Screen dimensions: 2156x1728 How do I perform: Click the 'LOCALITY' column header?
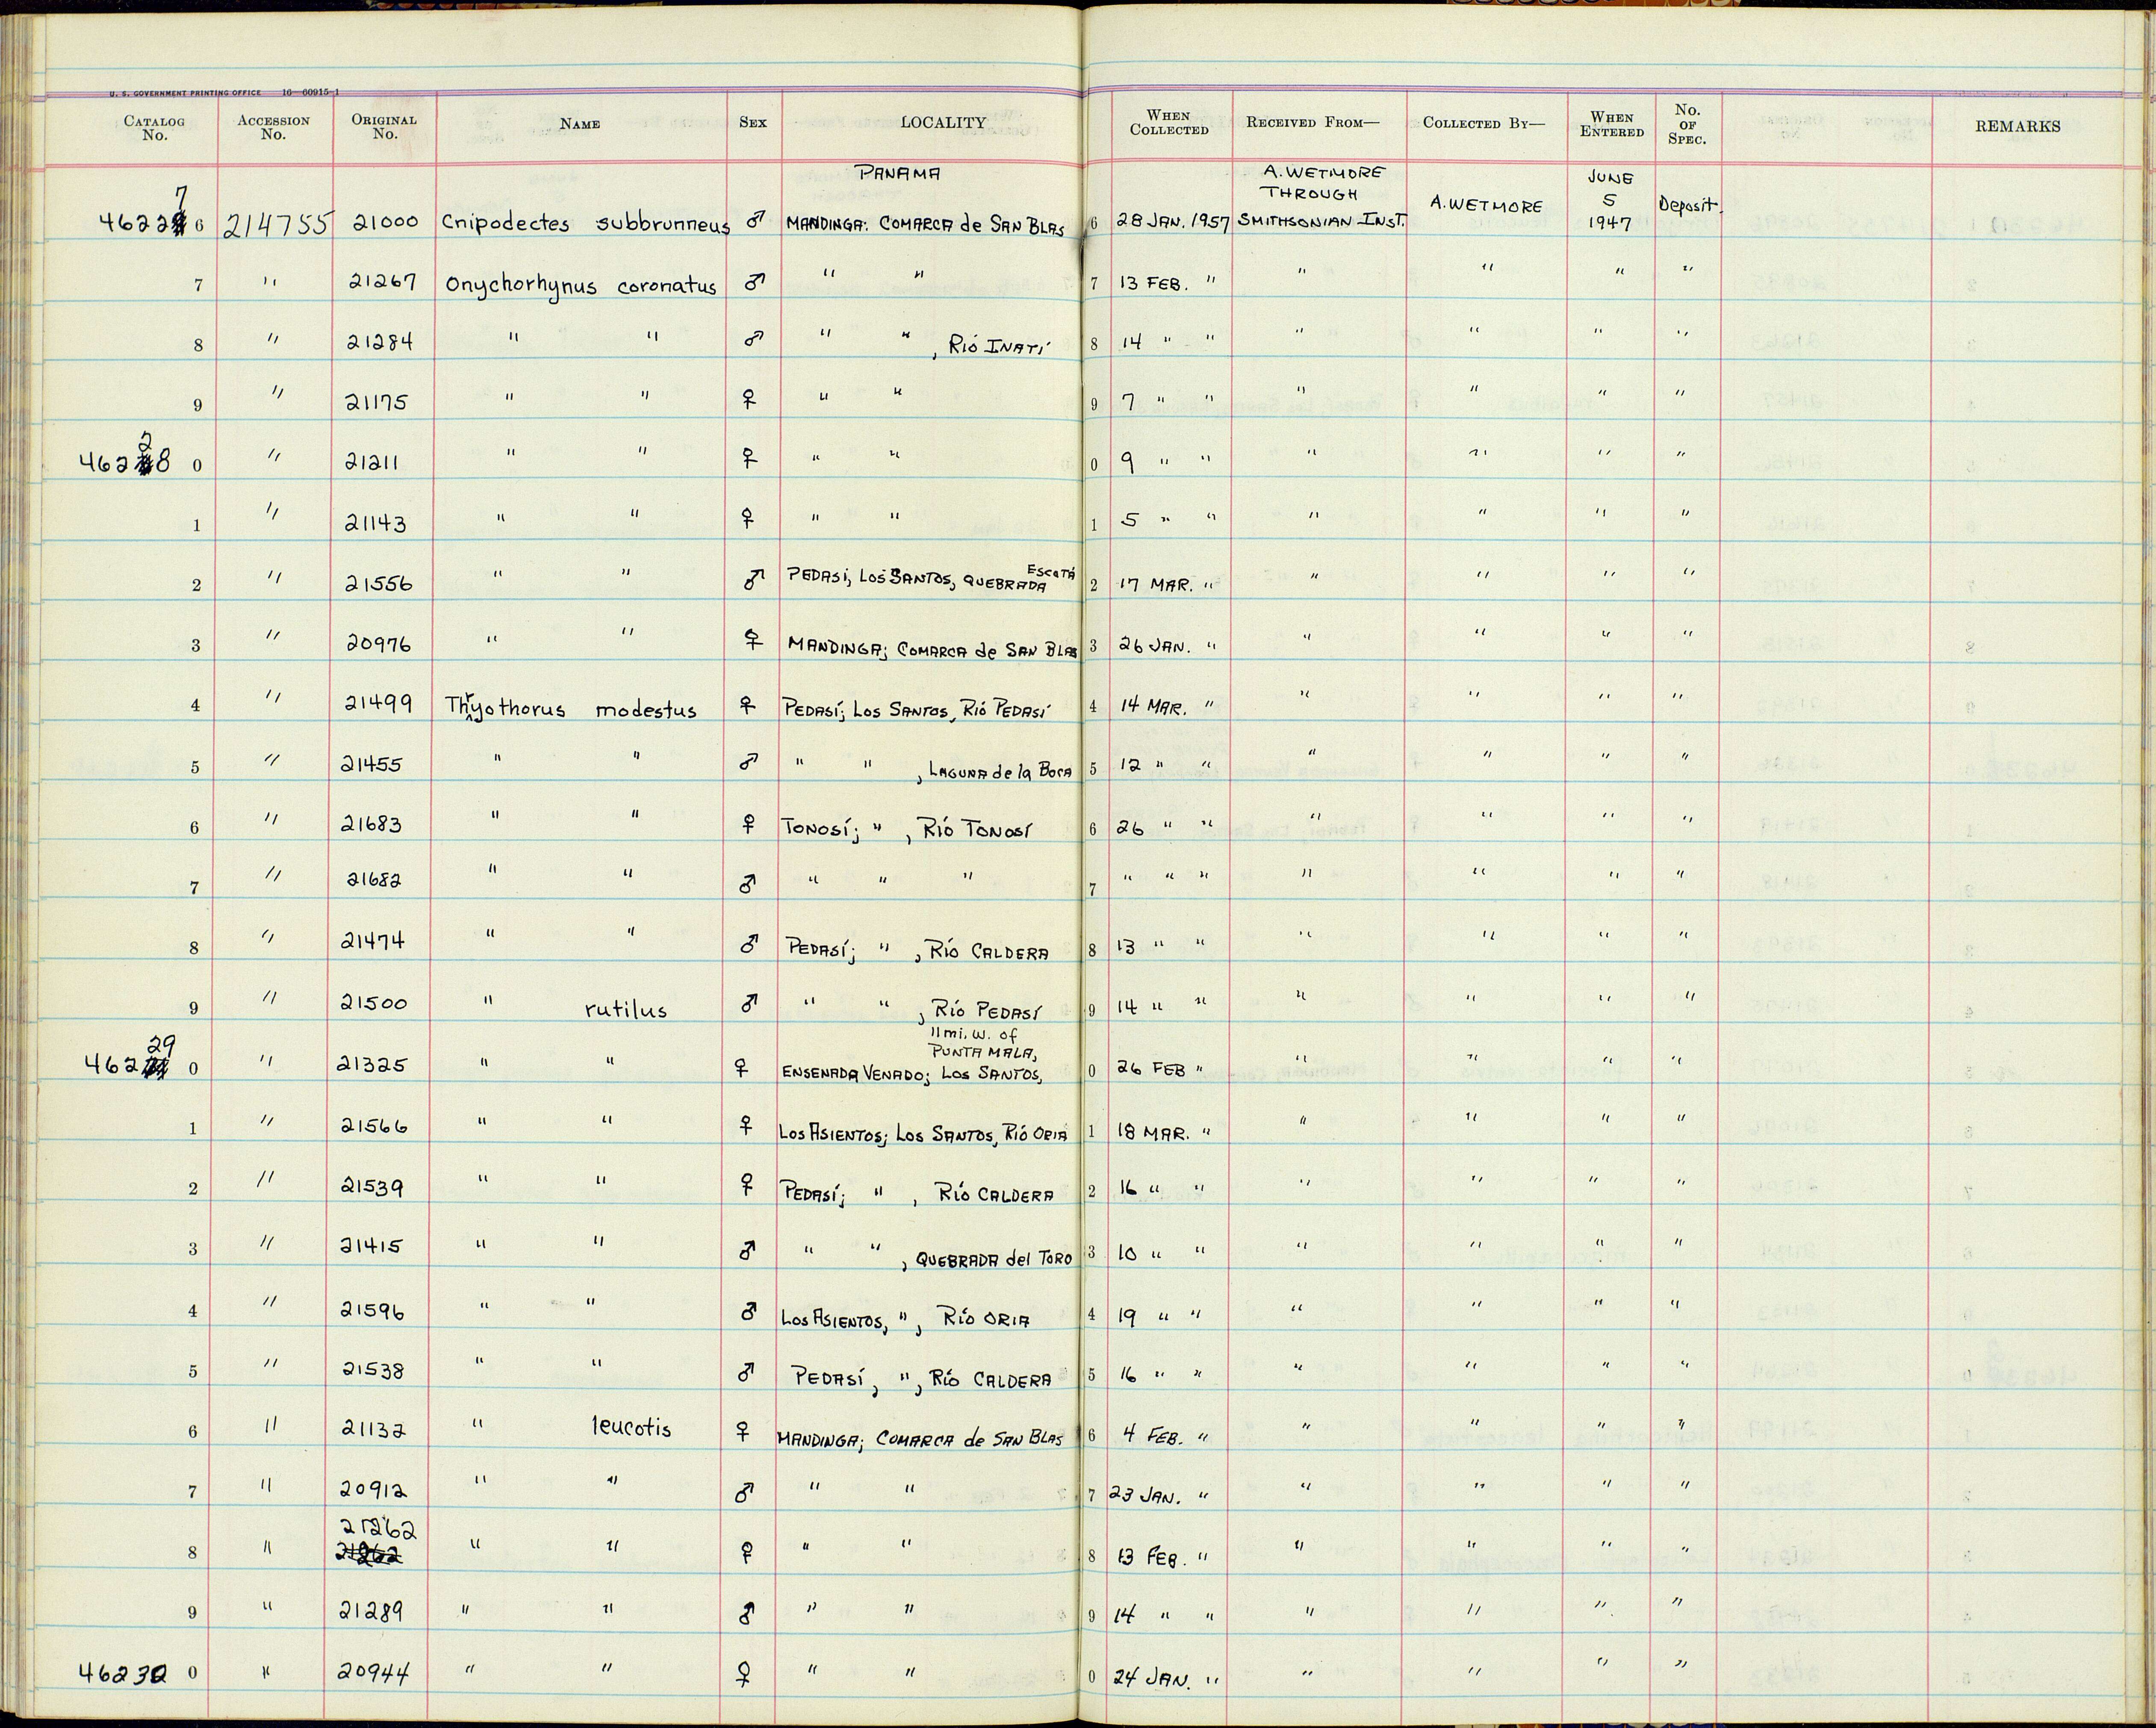943,122
